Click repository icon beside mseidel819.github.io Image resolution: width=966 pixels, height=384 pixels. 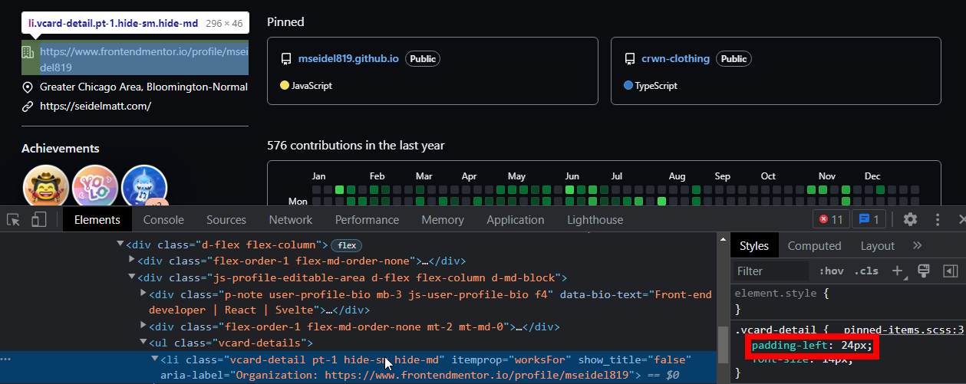click(286, 59)
